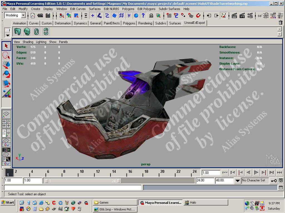Toggle the curves selection mask icon
The image size is (285, 213).
(x=107, y=16)
